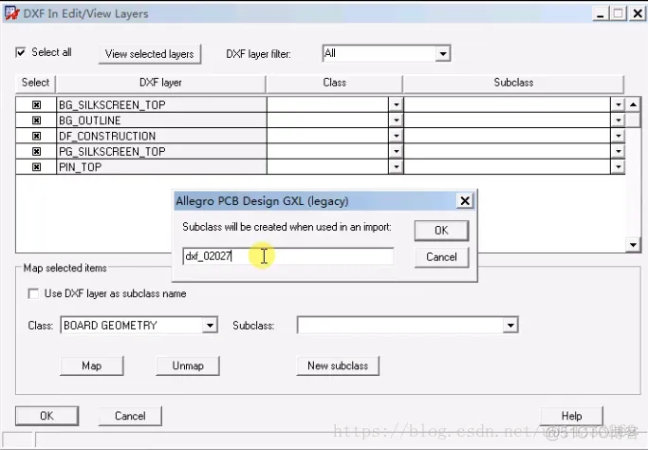The image size is (648, 450).
Task: Uncheck the PIN_TOP select box
Action: click(36, 167)
